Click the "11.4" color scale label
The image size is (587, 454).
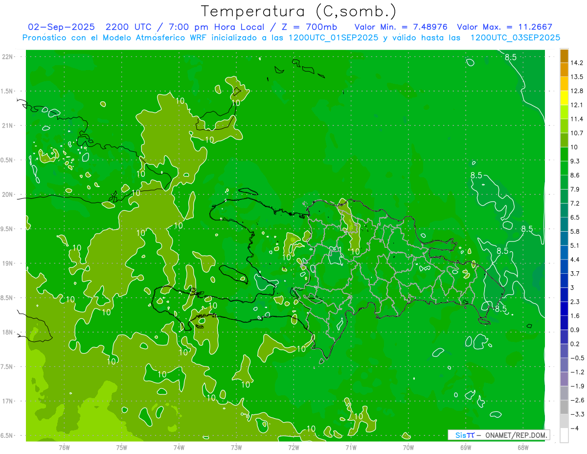pos(577,119)
